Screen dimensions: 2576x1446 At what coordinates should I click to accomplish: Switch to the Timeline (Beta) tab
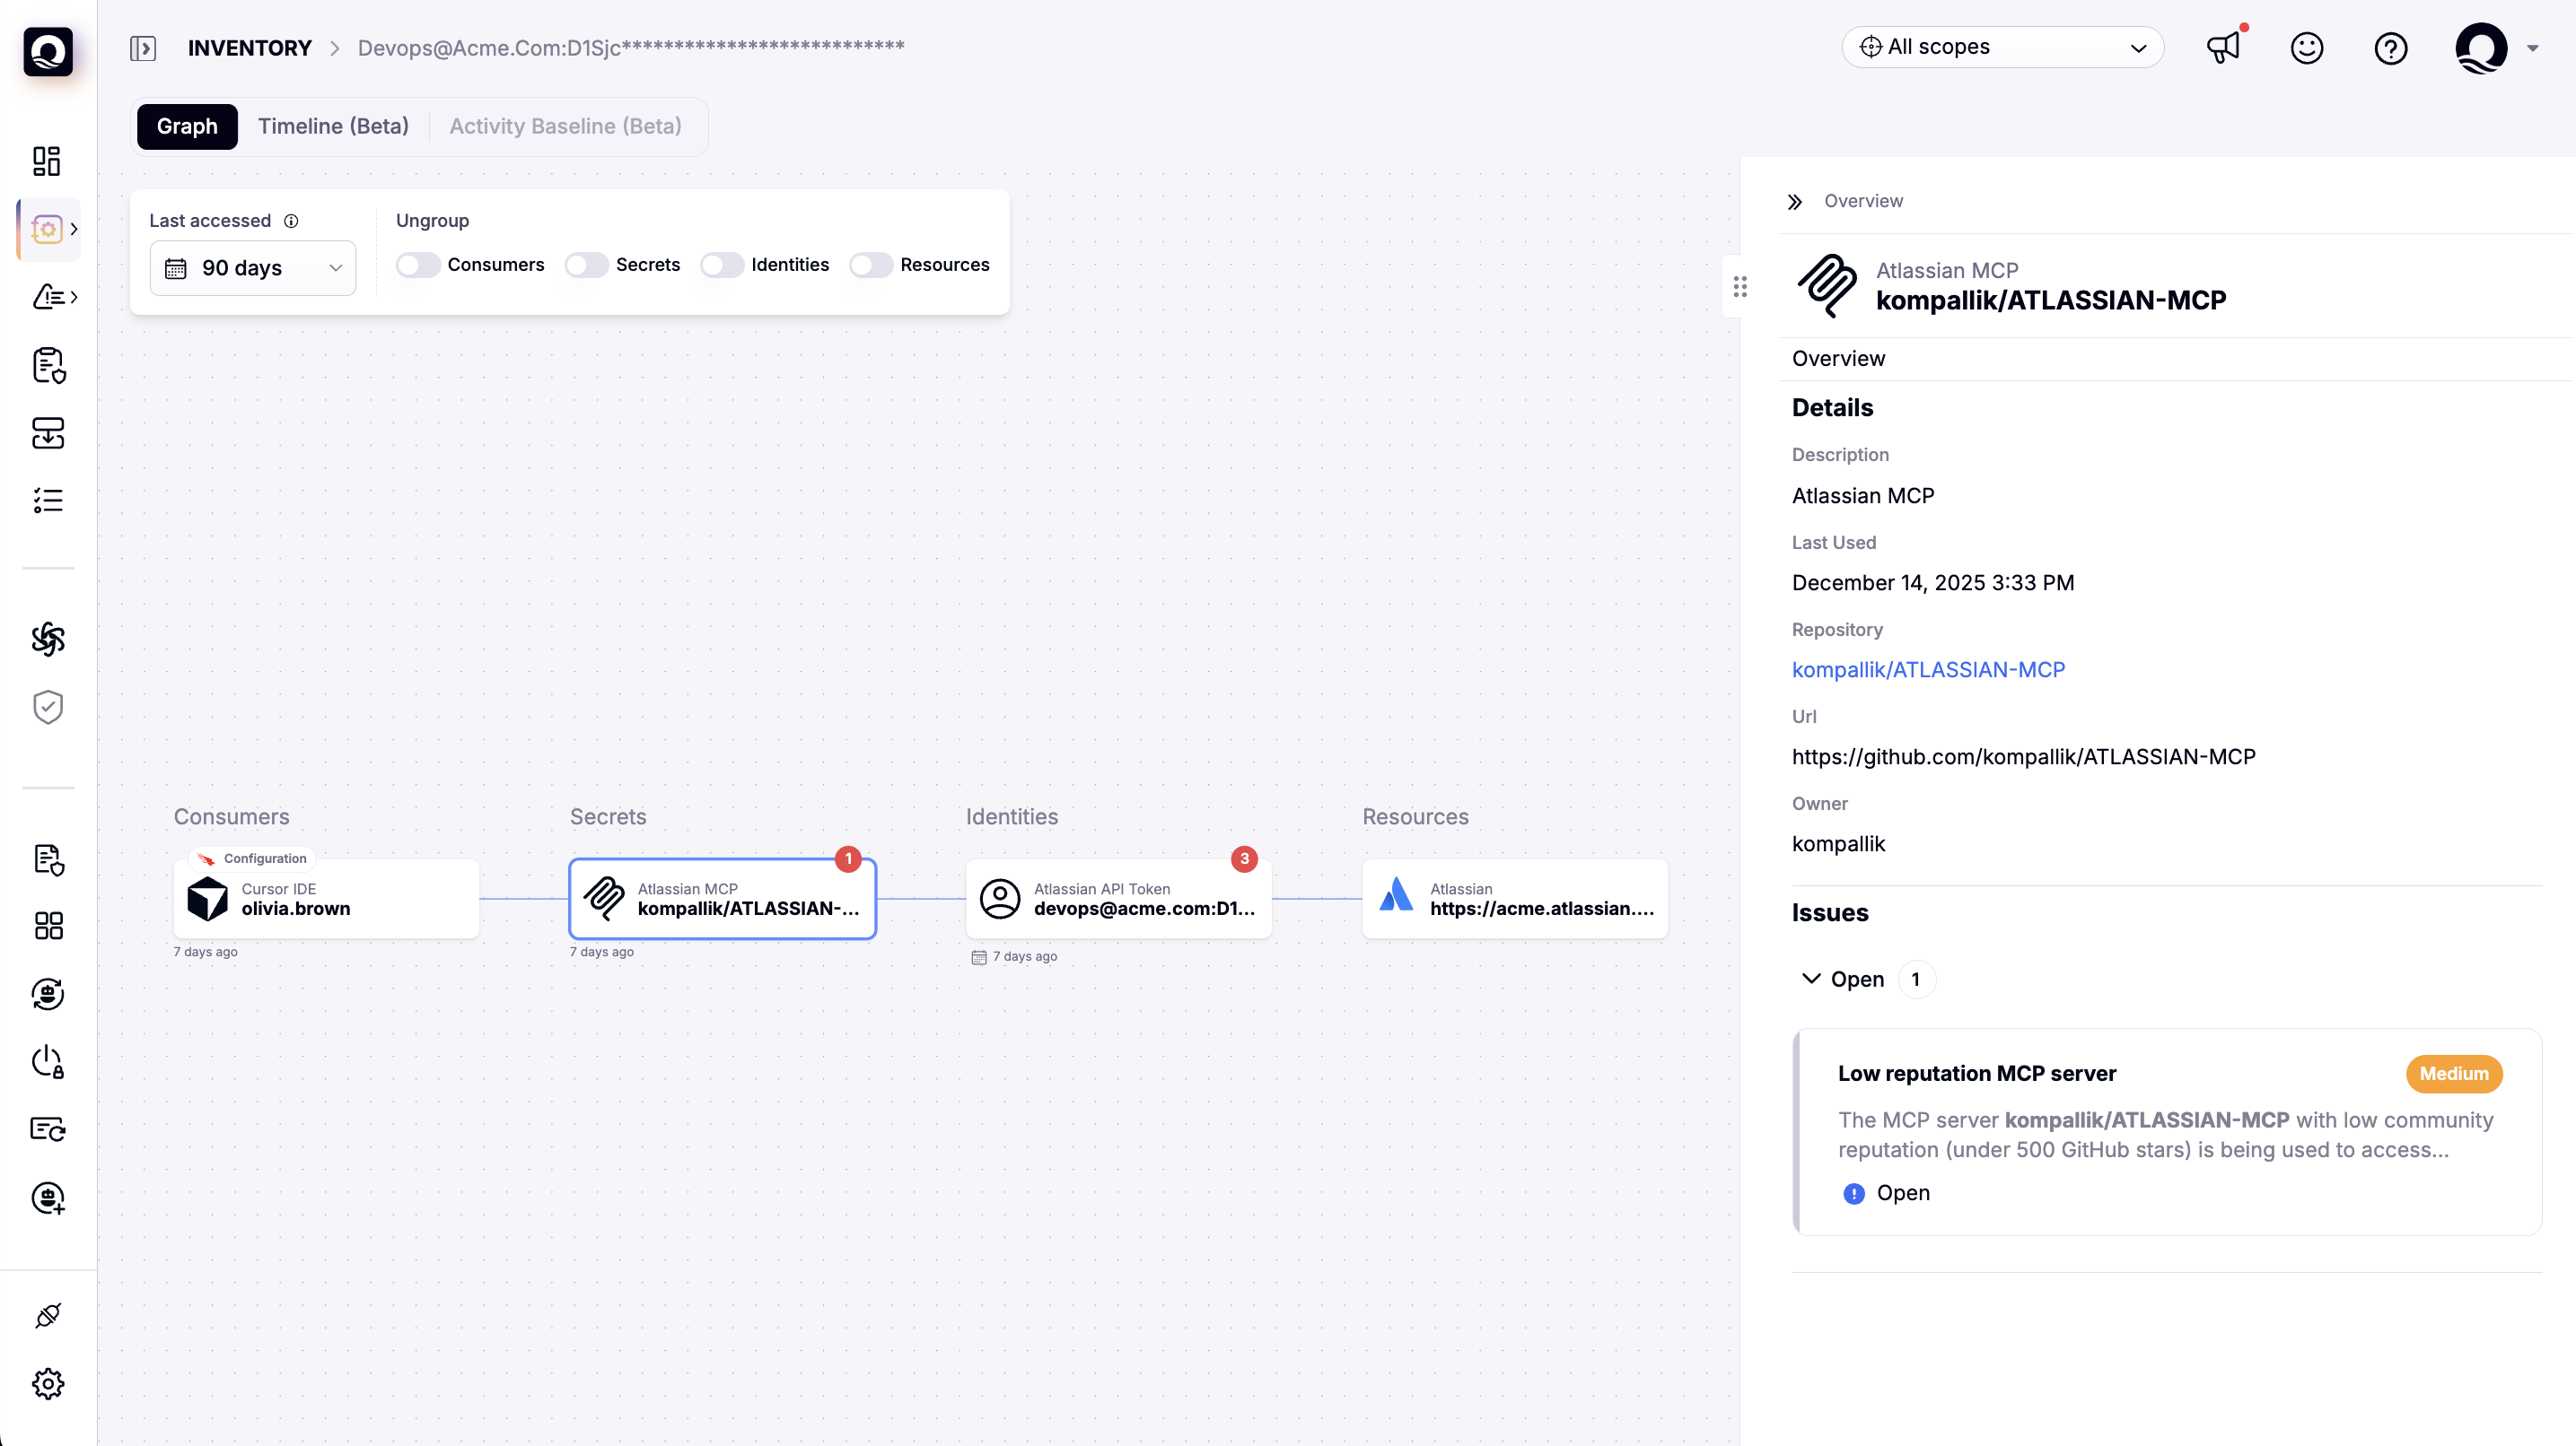pos(333,126)
